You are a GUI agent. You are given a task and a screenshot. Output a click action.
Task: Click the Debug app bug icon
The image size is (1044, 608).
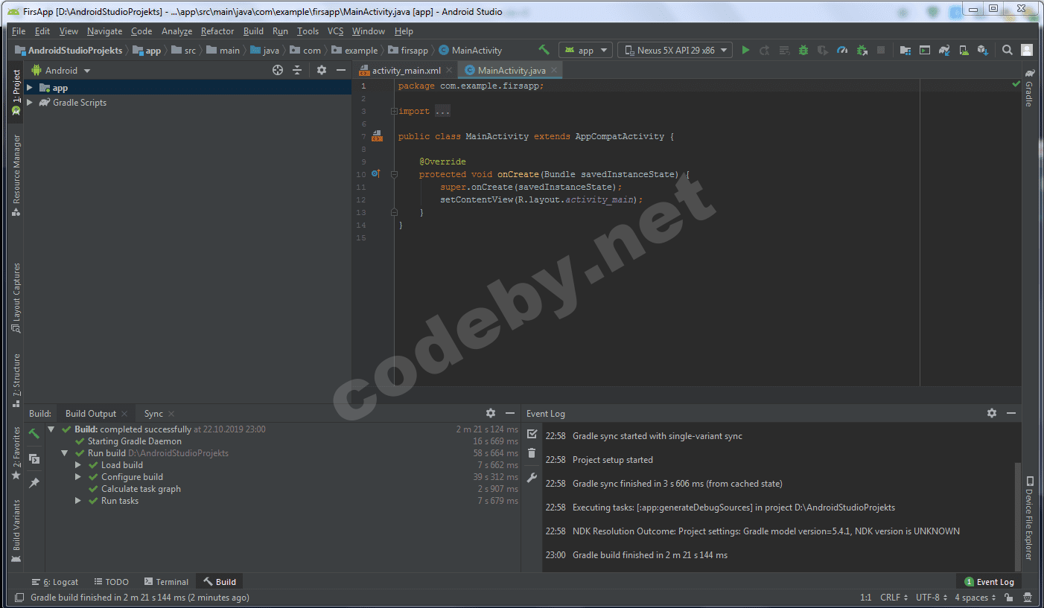tap(803, 51)
